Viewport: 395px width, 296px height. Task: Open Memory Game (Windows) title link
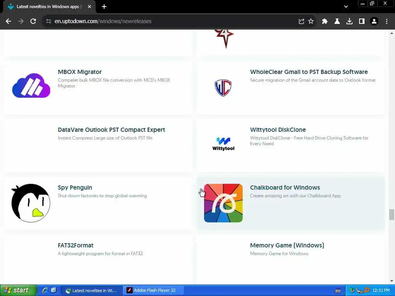point(287,246)
